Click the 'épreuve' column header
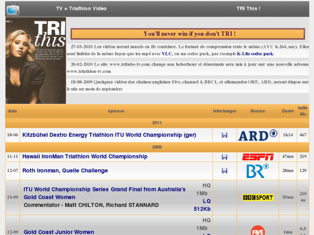The width and height of the screenshot is (314, 235). pyautogui.click(x=116, y=111)
